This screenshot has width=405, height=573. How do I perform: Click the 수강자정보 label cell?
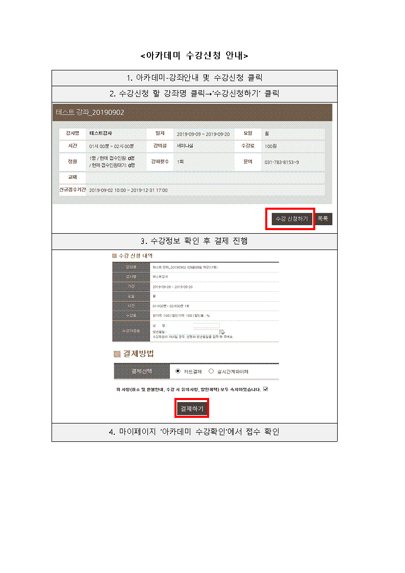click(131, 331)
